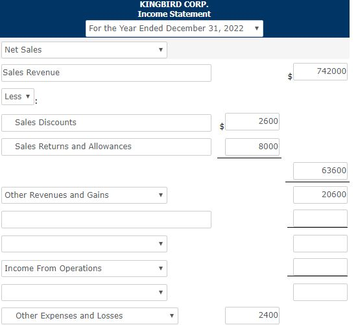Viewport: 358px width, 325px height.
Task: Select the 2600 amount field
Action: tap(252, 122)
